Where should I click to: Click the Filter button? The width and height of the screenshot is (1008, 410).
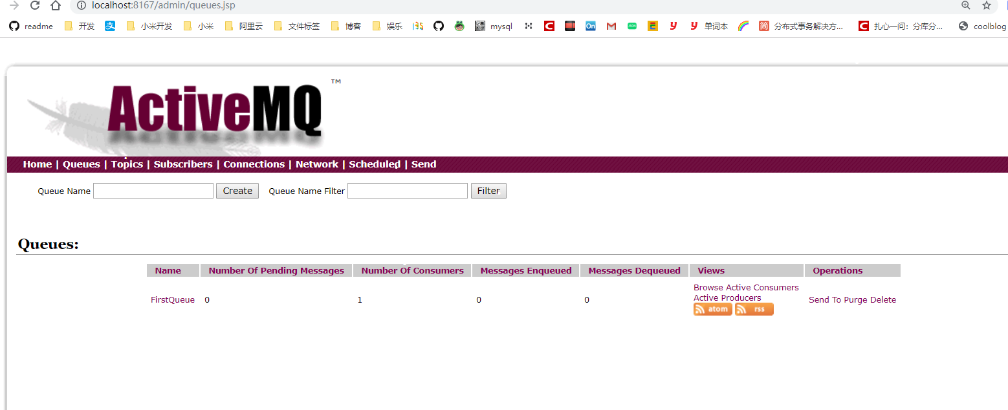[x=488, y=191]
